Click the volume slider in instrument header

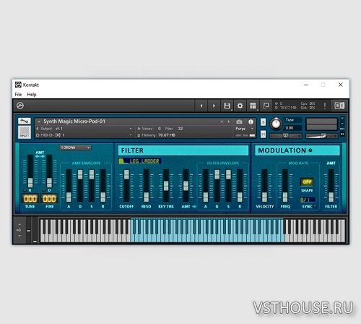point(321,136)
